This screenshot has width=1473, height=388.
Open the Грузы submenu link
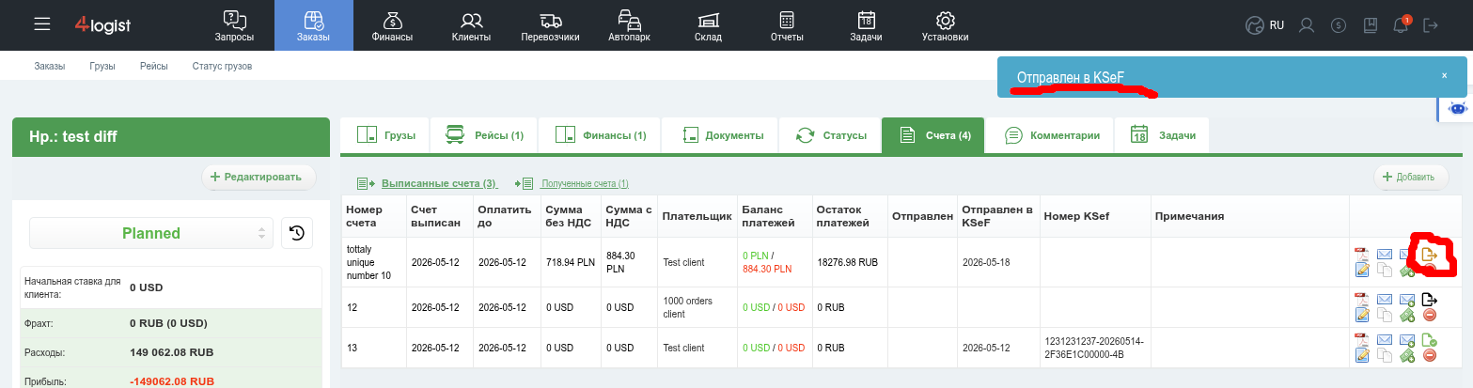pos(102,67)
